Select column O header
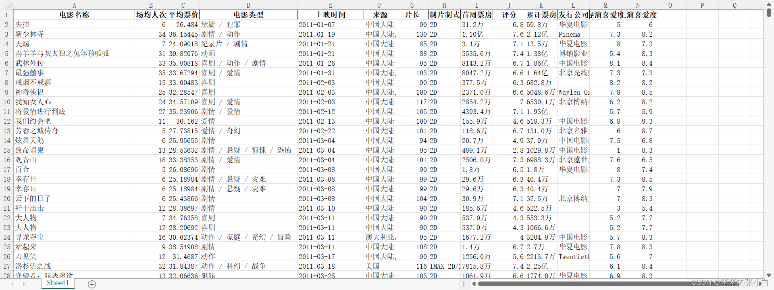This screenshot has height=290, width=774. coord(670,5)
